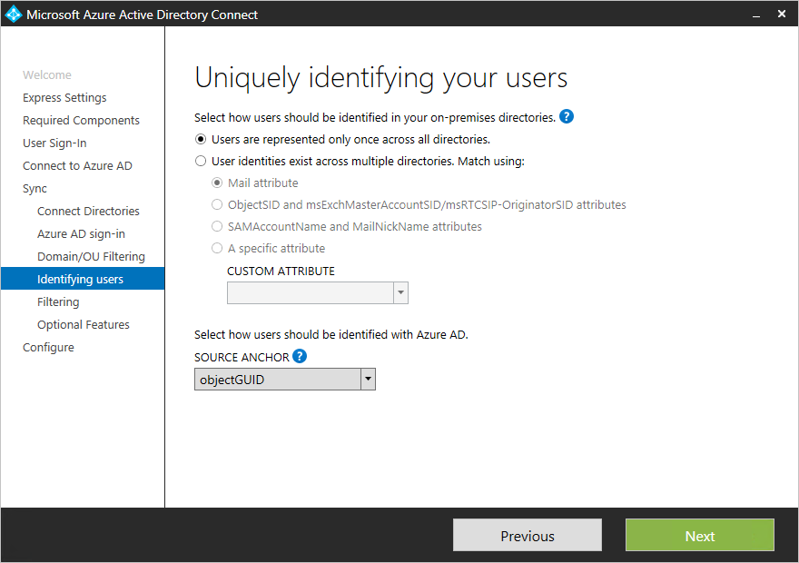Open help for identifying users question
The width and height of the screenshot is (799, 563).
[x=566, y=117]
